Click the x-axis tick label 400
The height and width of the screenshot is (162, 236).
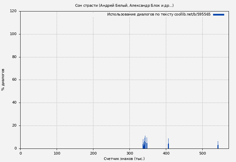pyautogui.click(x=166, y=153)
